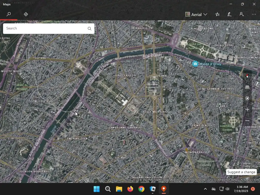
Task: Click the taskbar network display icon
Action: tap(221, 189)
